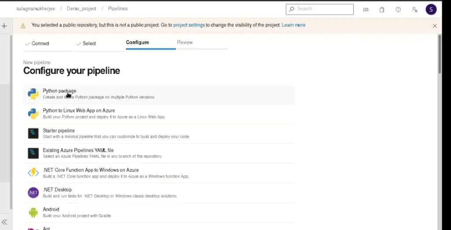Click 'Select an Azure Pipelines YAML file' description
The height and width of the screenshot is (230, 451).
pos(102,156)
